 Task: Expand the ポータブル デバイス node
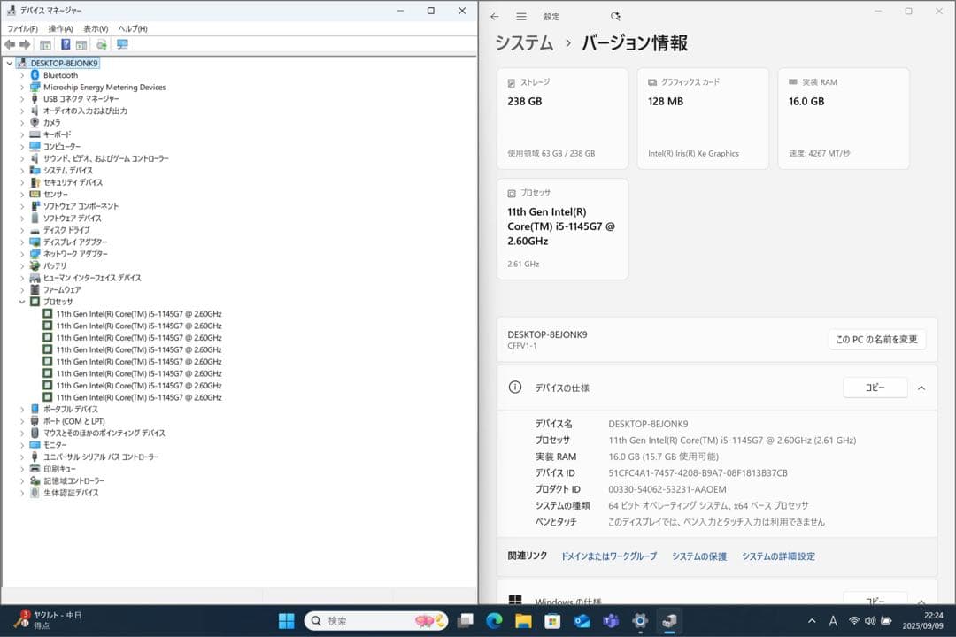coord(22,409)
